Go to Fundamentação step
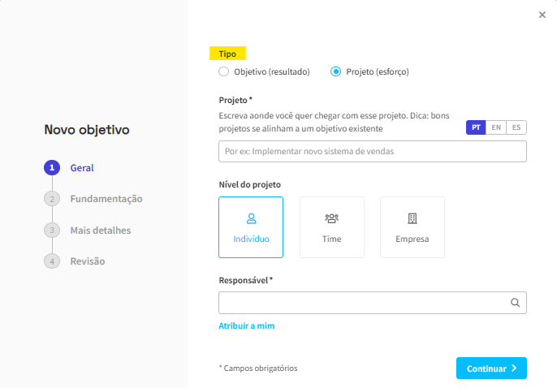The image size is (557, 388). coord(106,199)
